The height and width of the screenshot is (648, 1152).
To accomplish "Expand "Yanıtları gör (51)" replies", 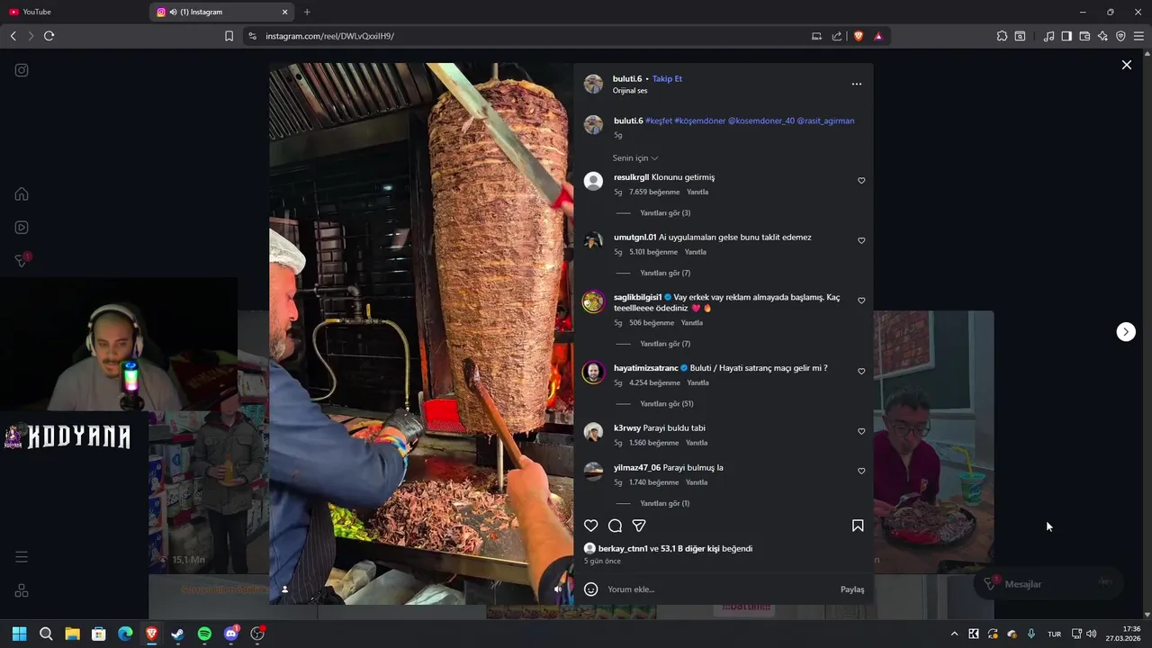I will [x=666, y=404].
